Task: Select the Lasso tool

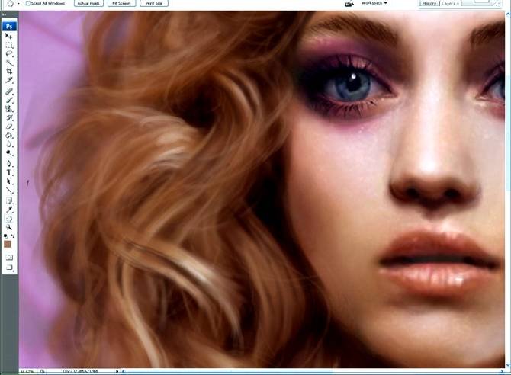Action: (10, 53)
